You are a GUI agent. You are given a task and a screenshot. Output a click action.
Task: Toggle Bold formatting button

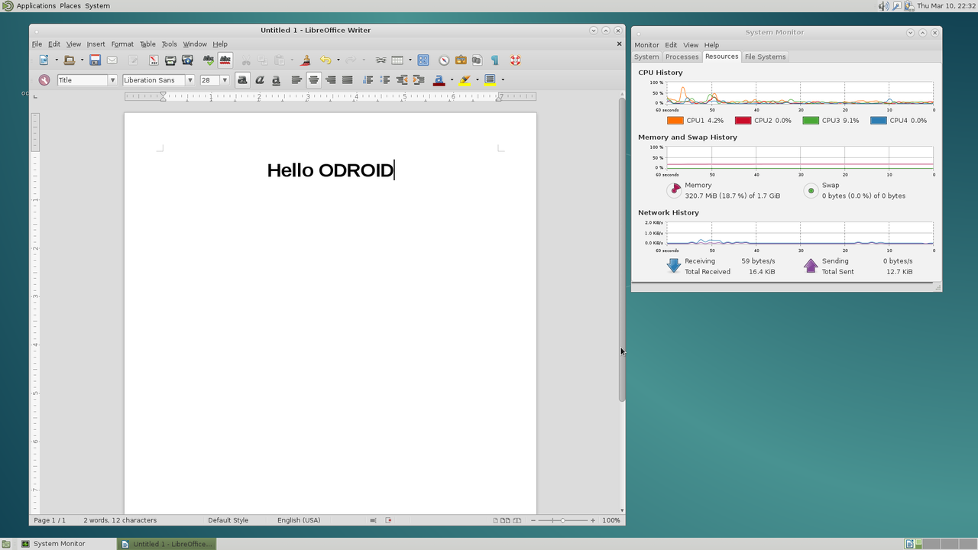(242, 80)
